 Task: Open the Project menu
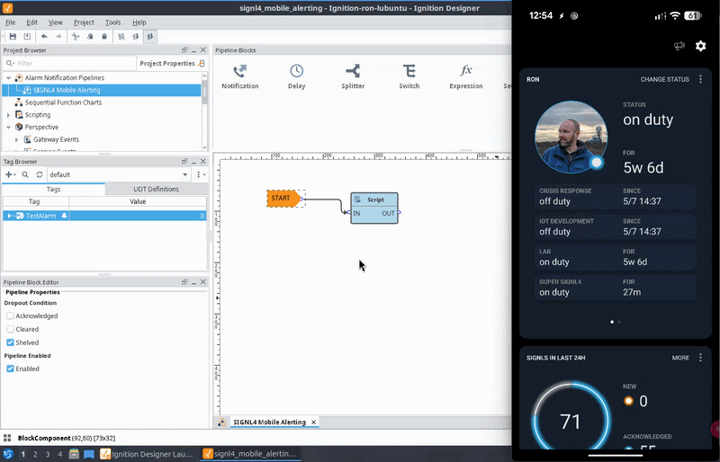click(x=84, y=22)
